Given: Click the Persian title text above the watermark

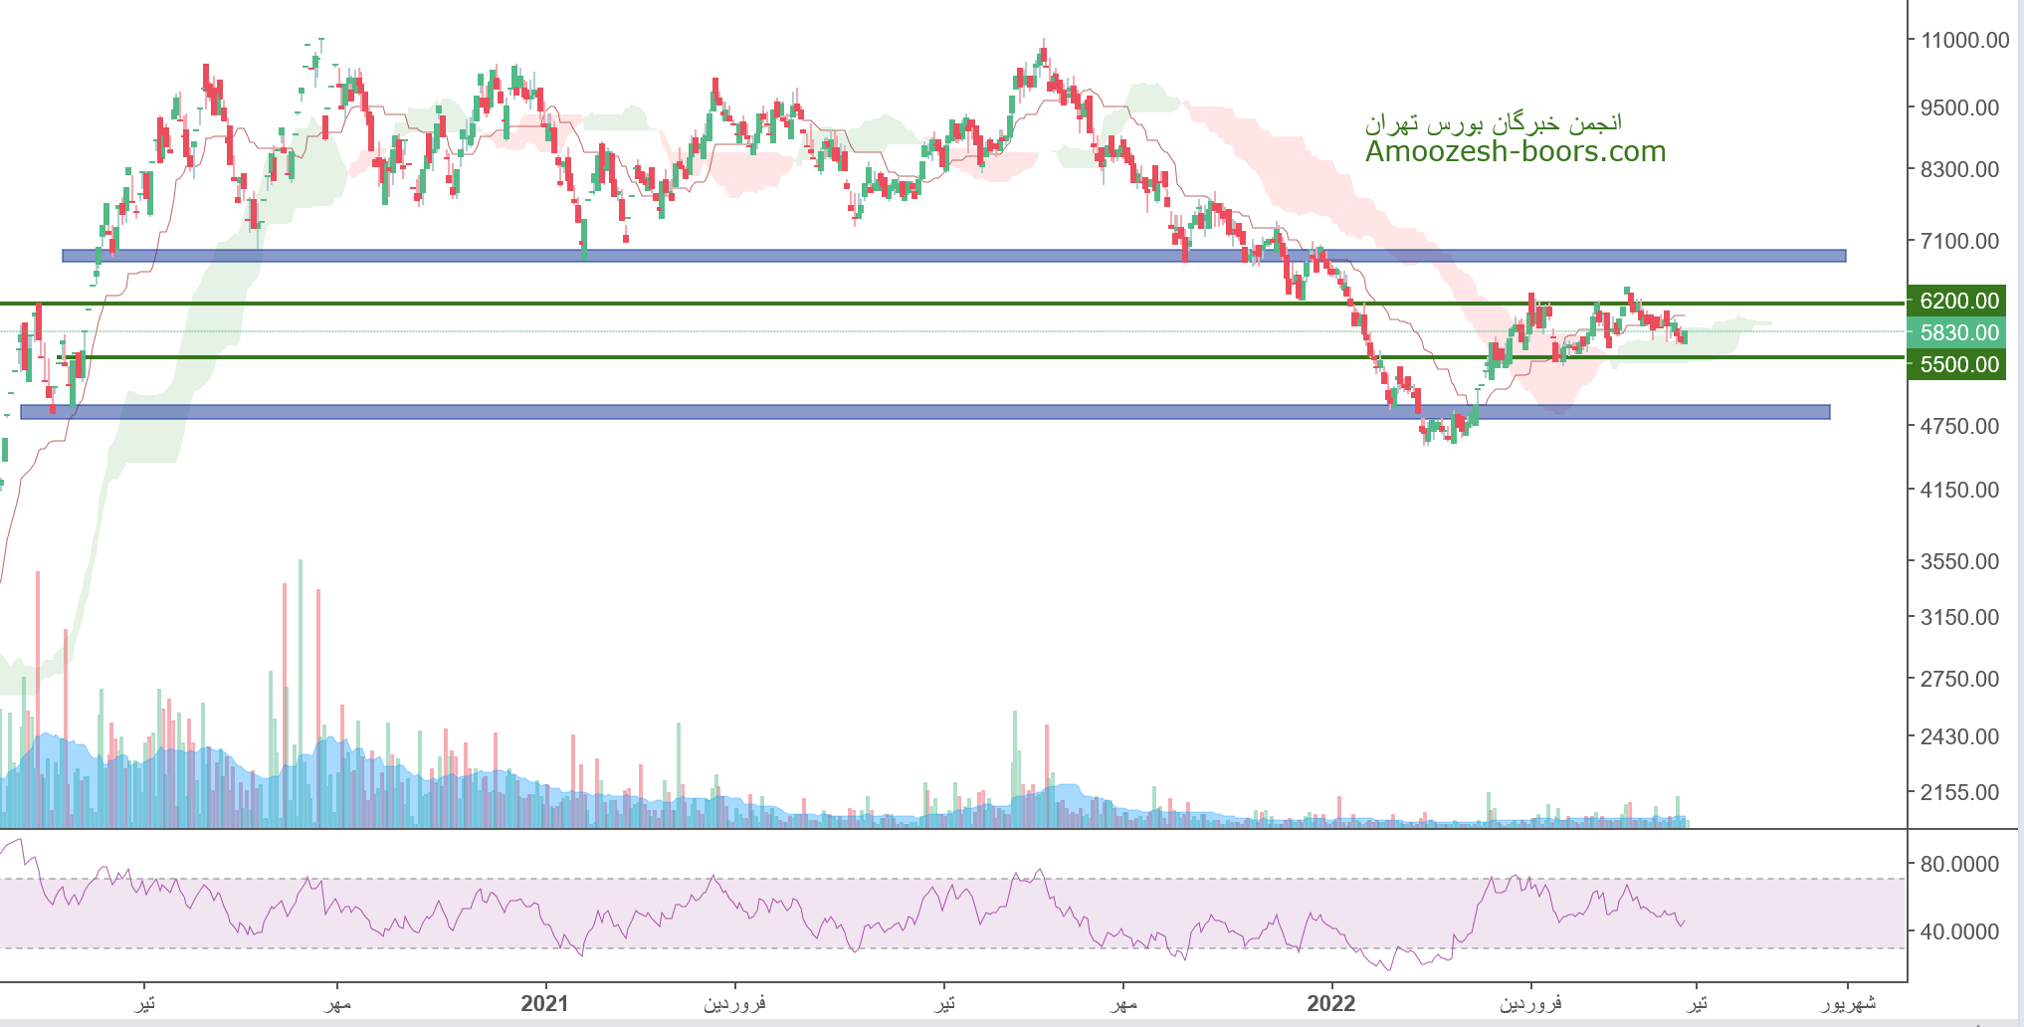Looking at the screenshot, I should coord(1493,123).
